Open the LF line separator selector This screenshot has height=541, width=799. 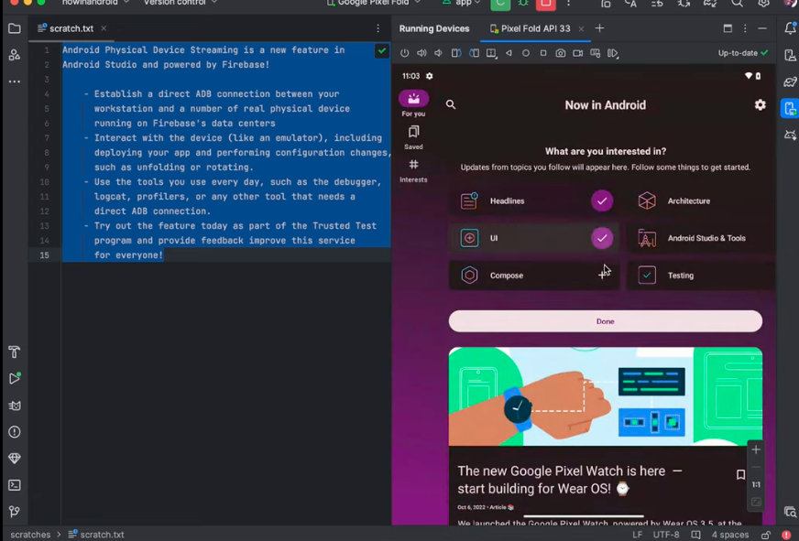pos(637,535)
